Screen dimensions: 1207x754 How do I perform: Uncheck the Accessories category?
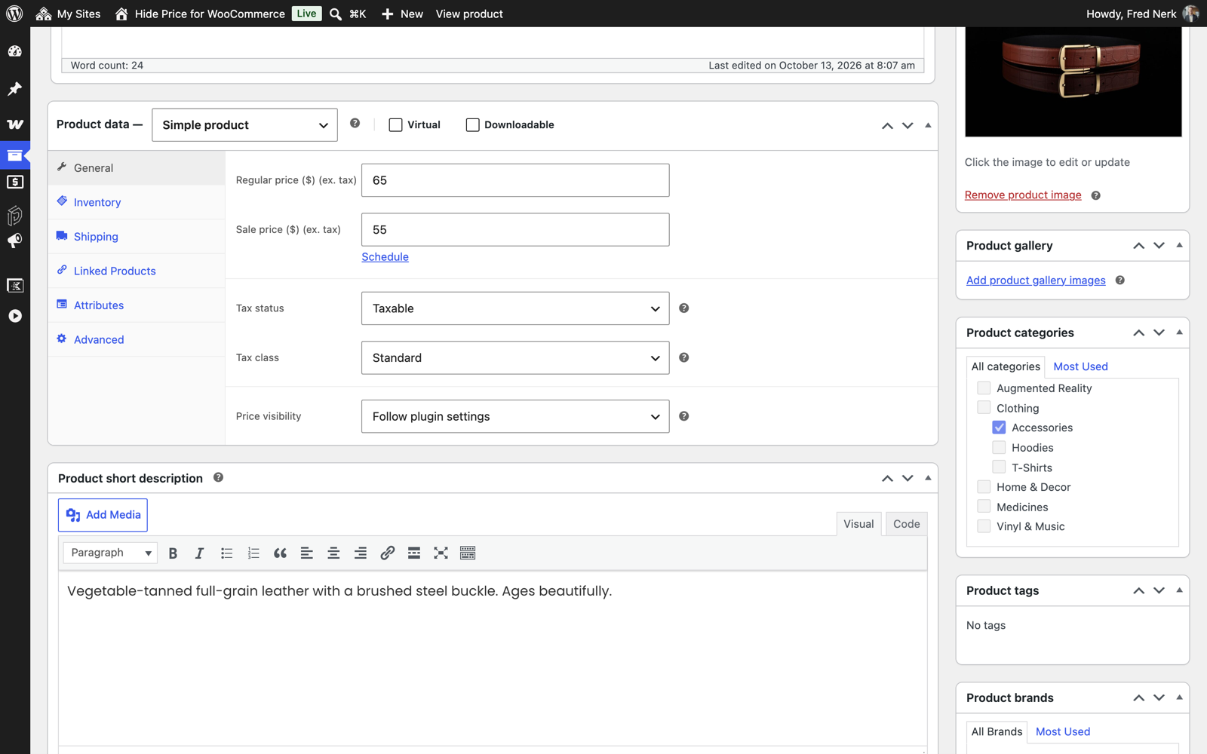[999, 428]
